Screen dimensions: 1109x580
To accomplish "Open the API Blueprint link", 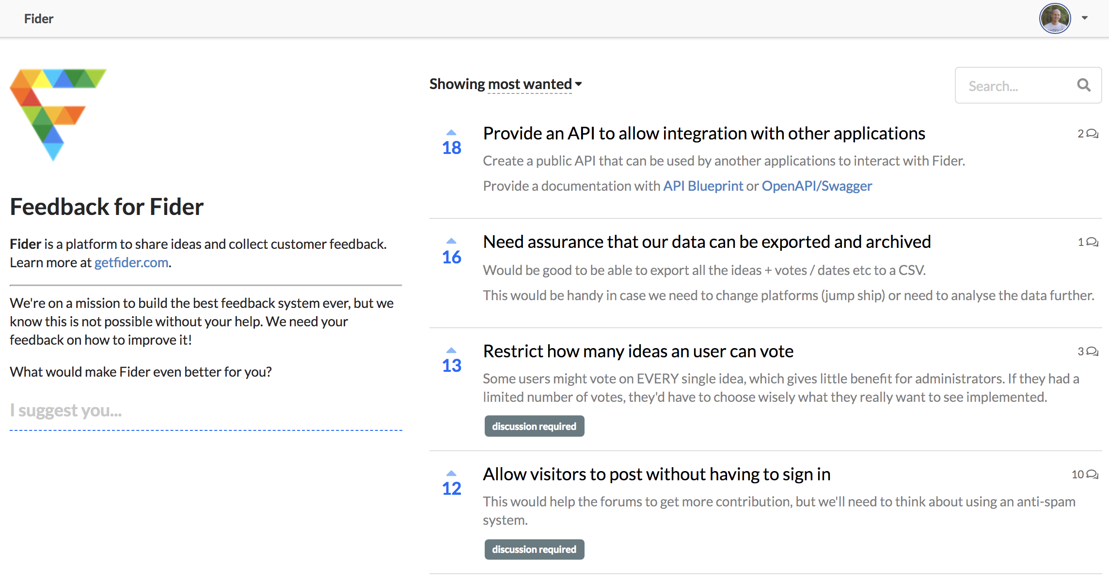I will point(703,186).
